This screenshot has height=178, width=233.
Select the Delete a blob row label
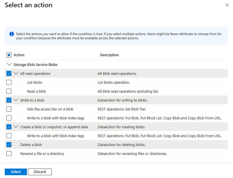click(31, 145)
